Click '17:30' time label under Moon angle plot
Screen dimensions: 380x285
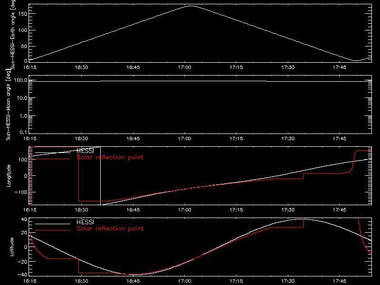point(288,139)
